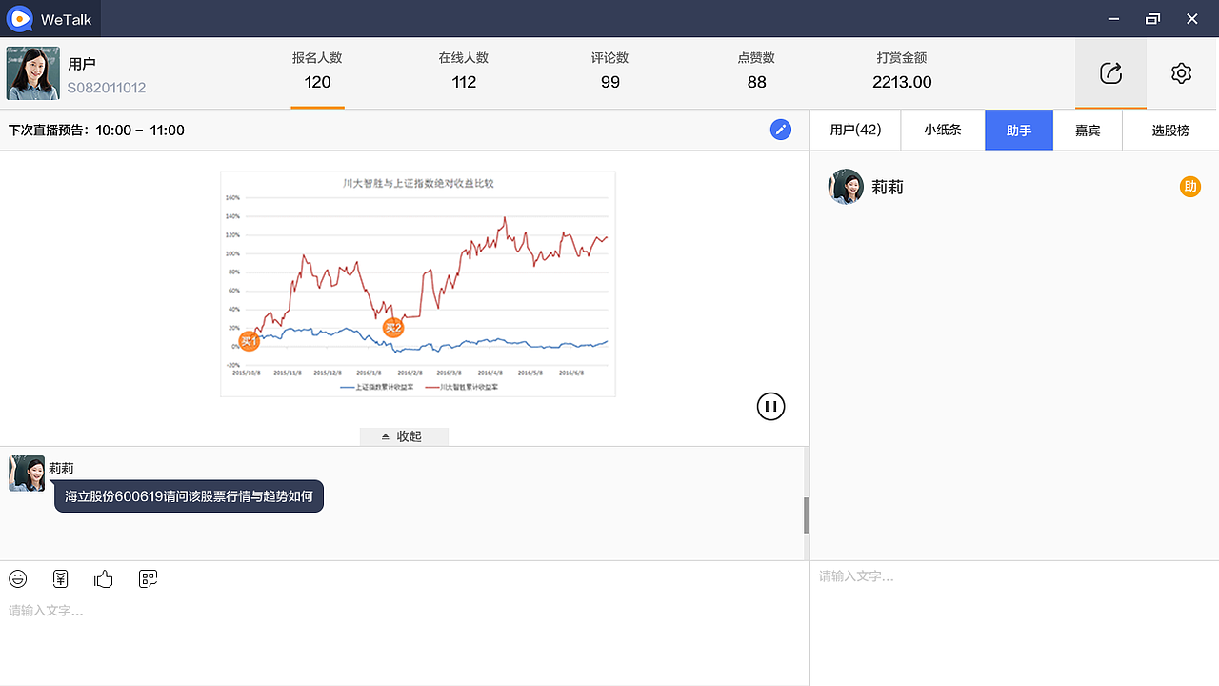Open the 选股榜 tab
The image size is (1219, 686).
click(1170, 130)
